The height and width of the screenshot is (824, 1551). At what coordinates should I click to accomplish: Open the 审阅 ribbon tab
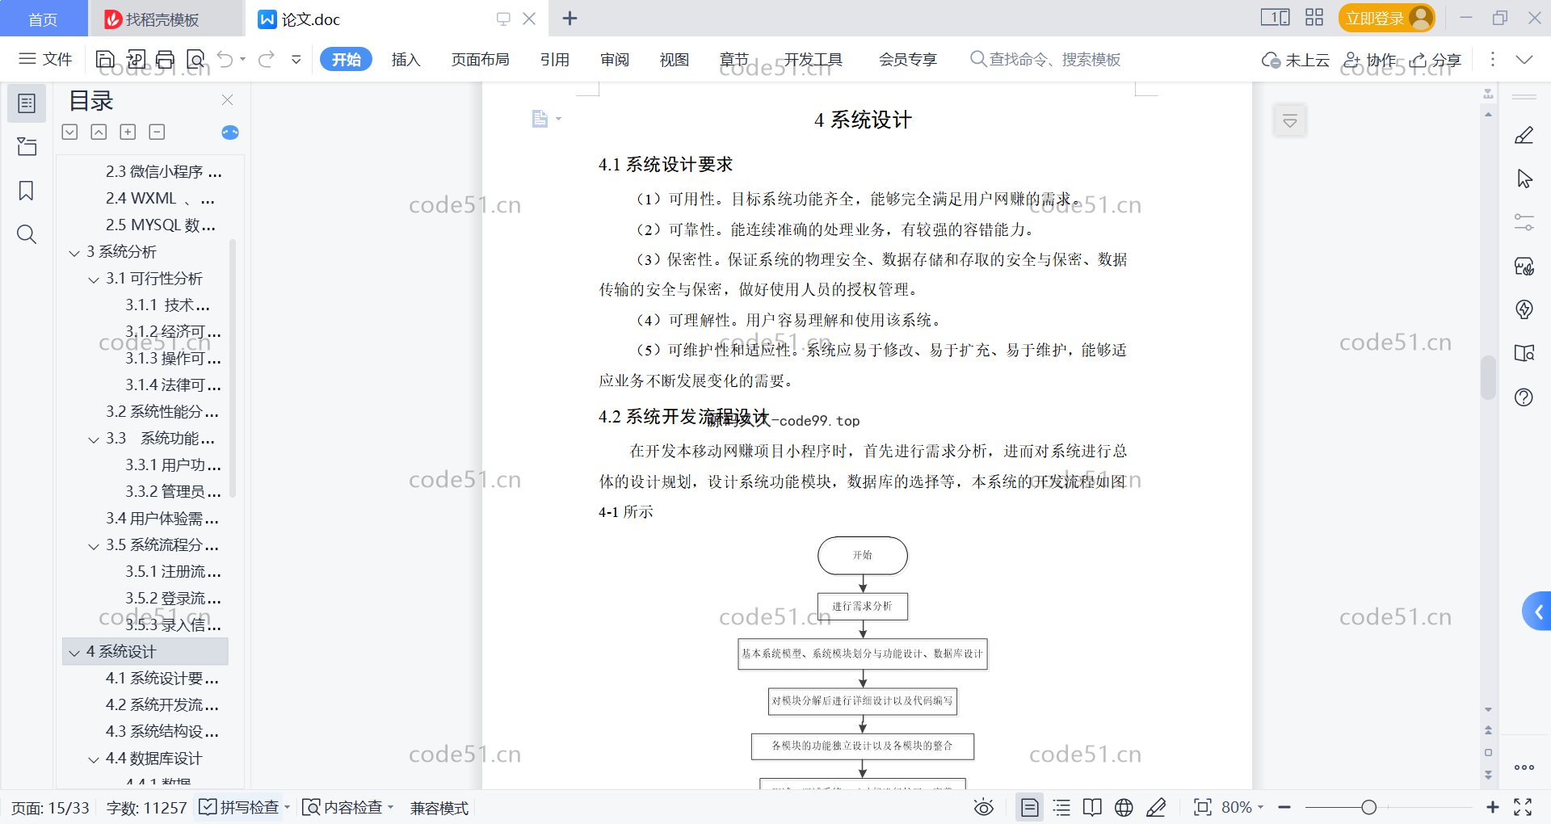615,59
